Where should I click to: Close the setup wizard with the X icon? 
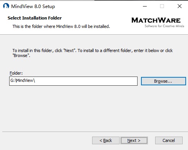click(x=180, y=6)
